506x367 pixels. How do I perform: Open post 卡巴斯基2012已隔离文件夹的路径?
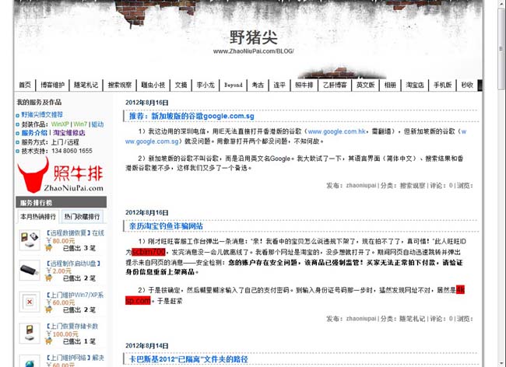click(x=188, y=359)
